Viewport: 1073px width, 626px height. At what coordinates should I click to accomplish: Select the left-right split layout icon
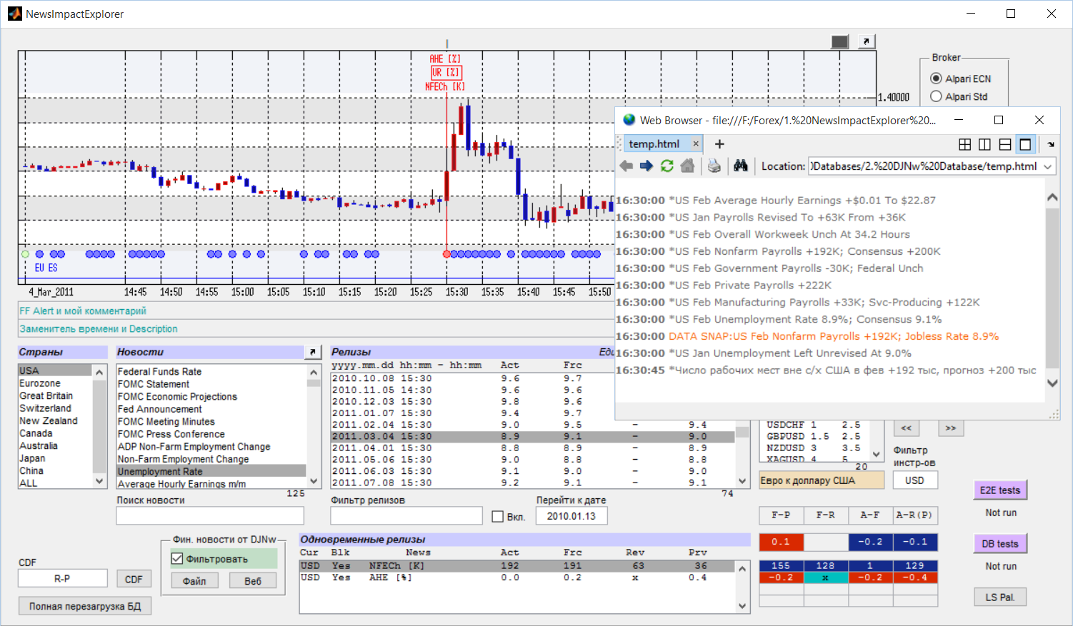point(984,144)
